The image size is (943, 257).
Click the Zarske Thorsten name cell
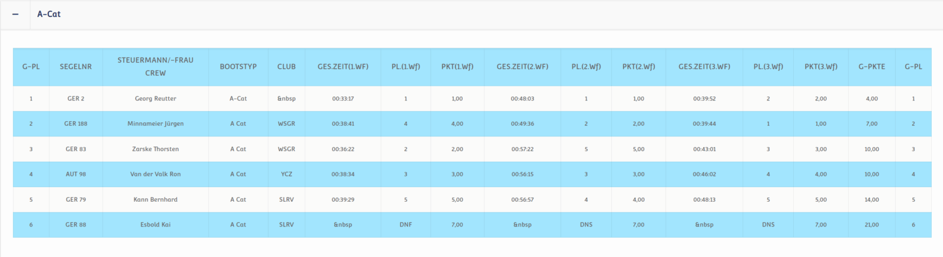pos(155,149)
